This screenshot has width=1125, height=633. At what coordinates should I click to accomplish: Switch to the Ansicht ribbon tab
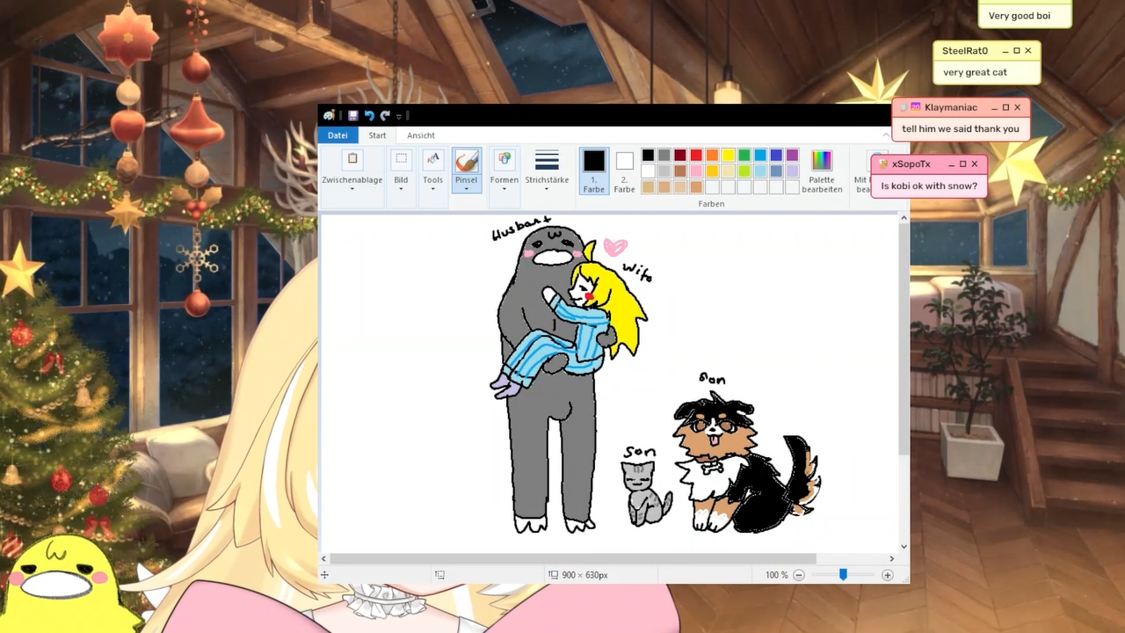[421, 135]
